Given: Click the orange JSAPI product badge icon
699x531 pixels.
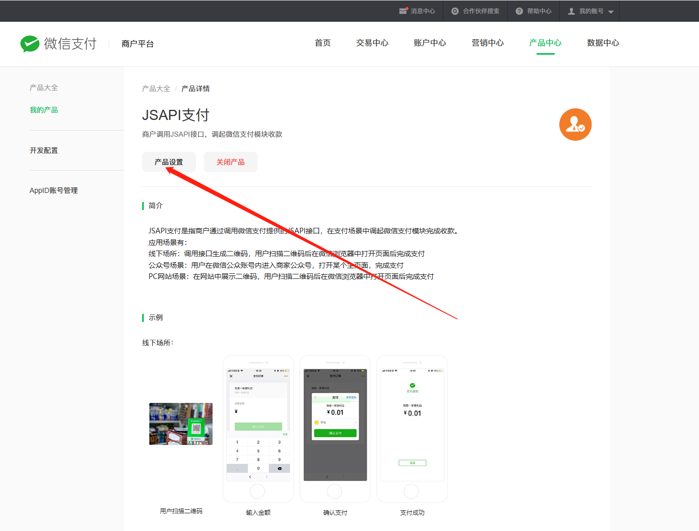Looking at the screenshot, I should click(575, 125).
